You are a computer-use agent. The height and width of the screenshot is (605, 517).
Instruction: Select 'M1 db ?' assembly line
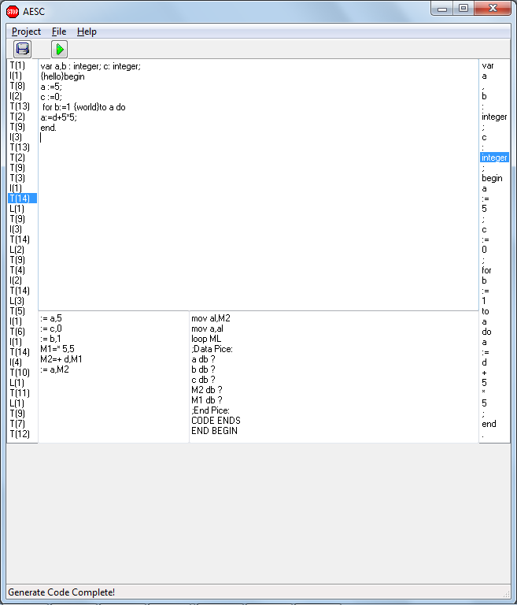click(x=207, y=400)
